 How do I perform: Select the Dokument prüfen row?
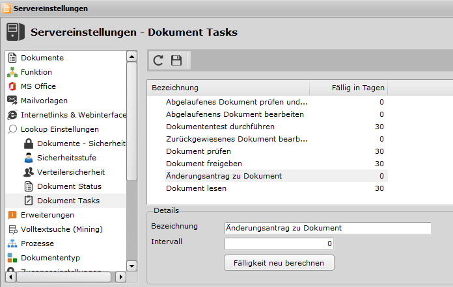pos(276,151)
